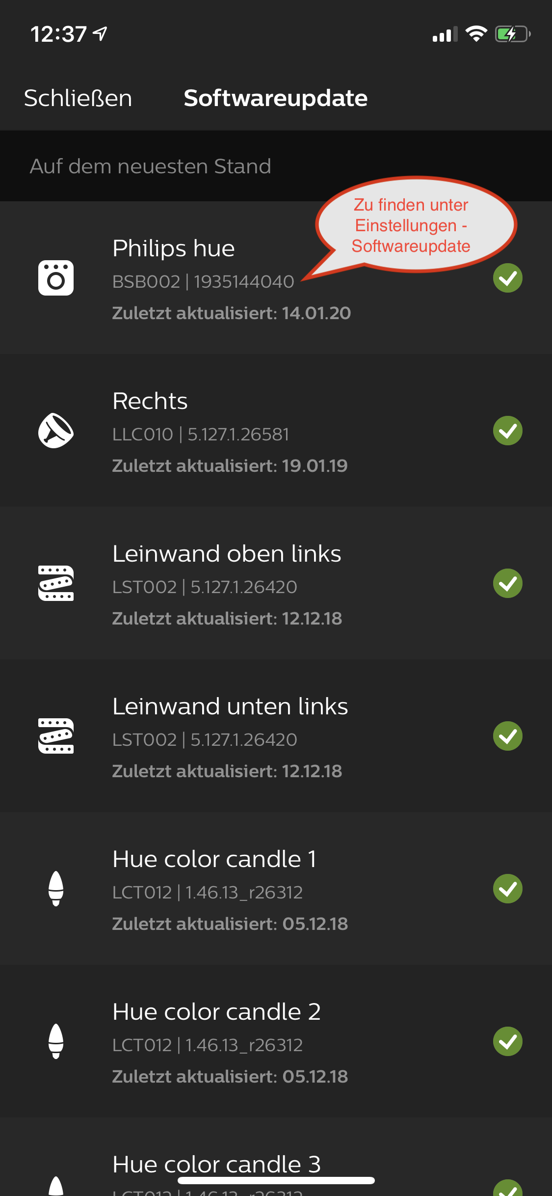Tap the green checkmark for Philips hue

point(507,278)
